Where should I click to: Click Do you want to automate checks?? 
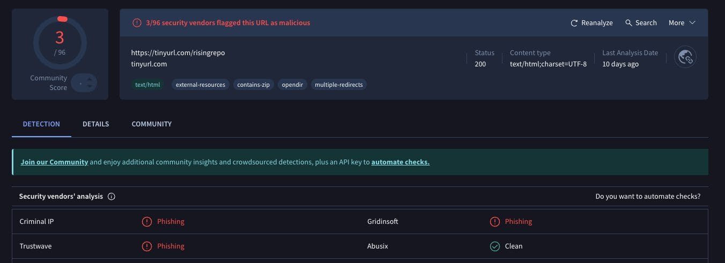[648, 197]
